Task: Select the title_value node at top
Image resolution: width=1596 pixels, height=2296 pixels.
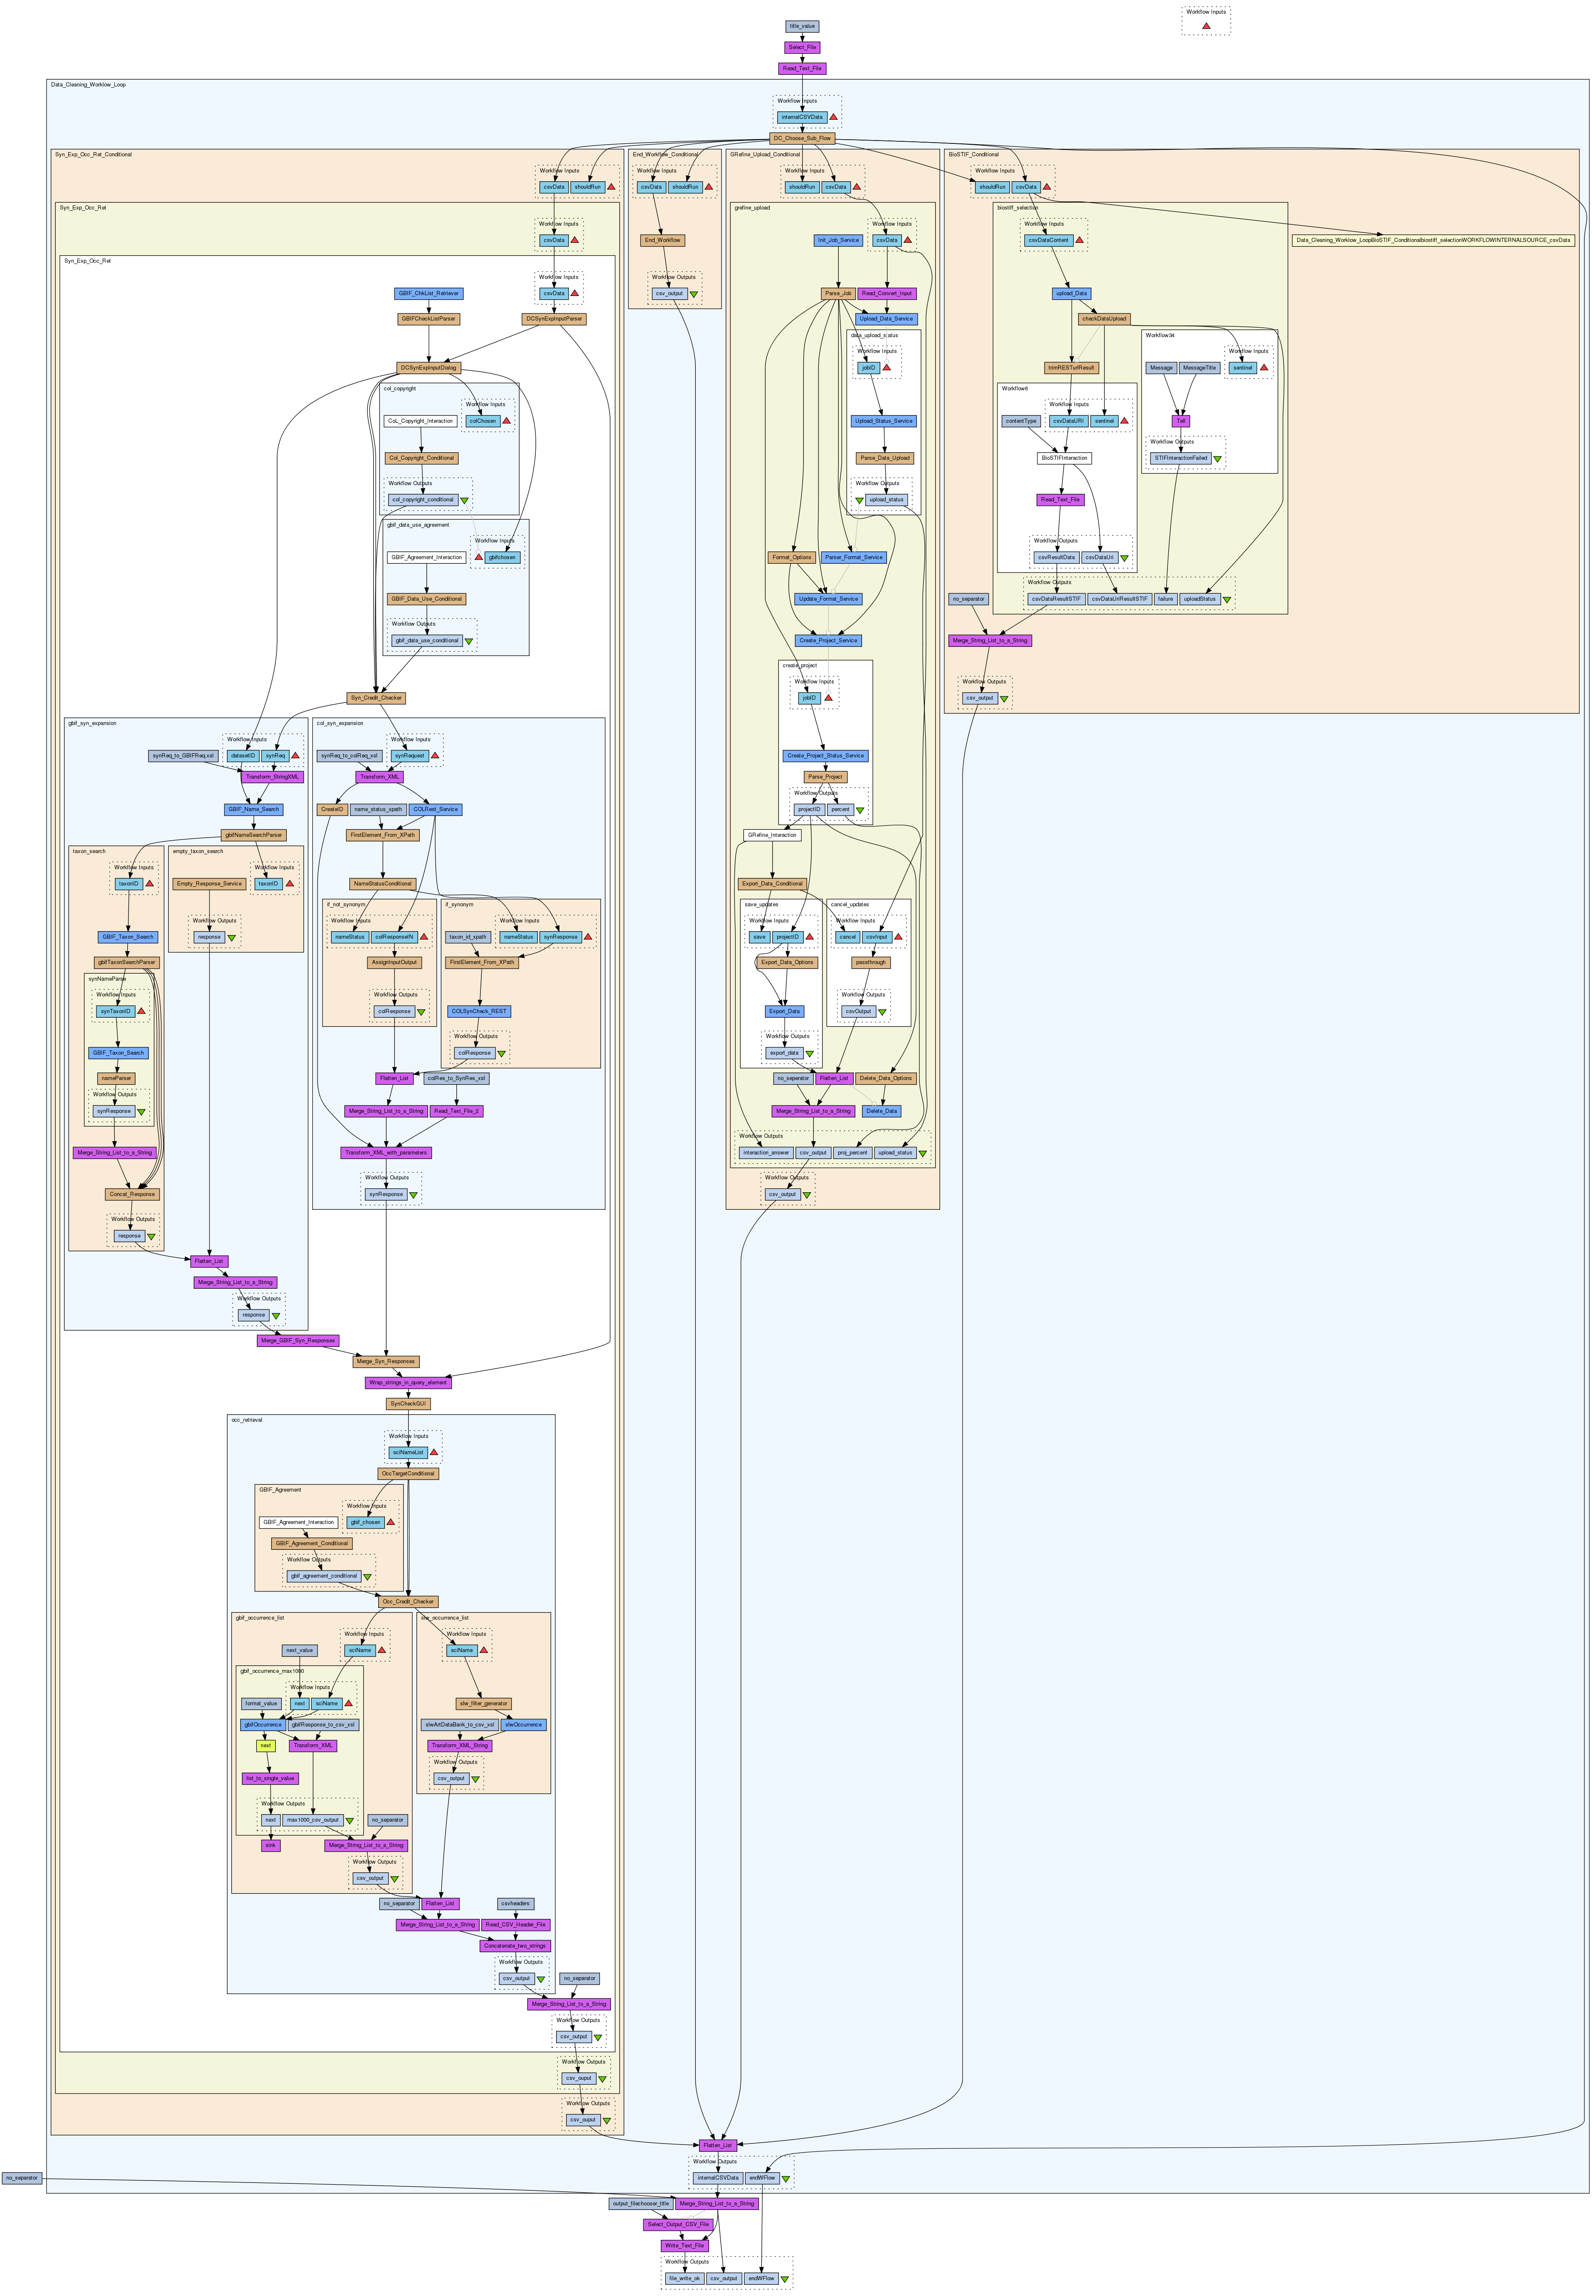Action: (802, 26)
